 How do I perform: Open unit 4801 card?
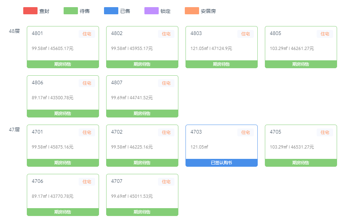click(63, 45)
